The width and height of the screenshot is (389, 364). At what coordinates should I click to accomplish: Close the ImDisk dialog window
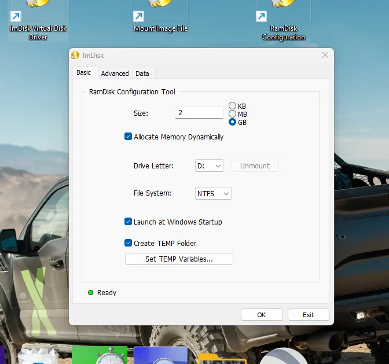[325, 56]
